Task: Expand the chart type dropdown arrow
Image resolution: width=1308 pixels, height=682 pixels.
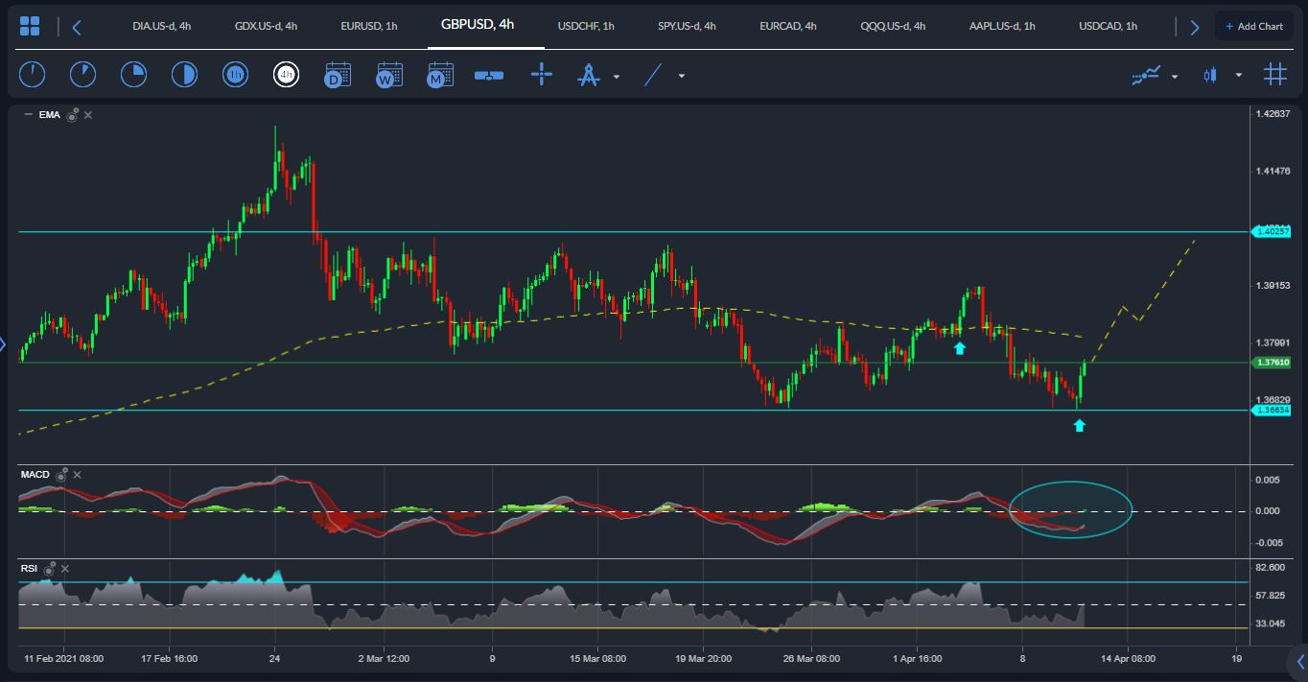Action: click(1239, 75)
